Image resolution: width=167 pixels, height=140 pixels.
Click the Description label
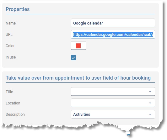coord(15,115)
